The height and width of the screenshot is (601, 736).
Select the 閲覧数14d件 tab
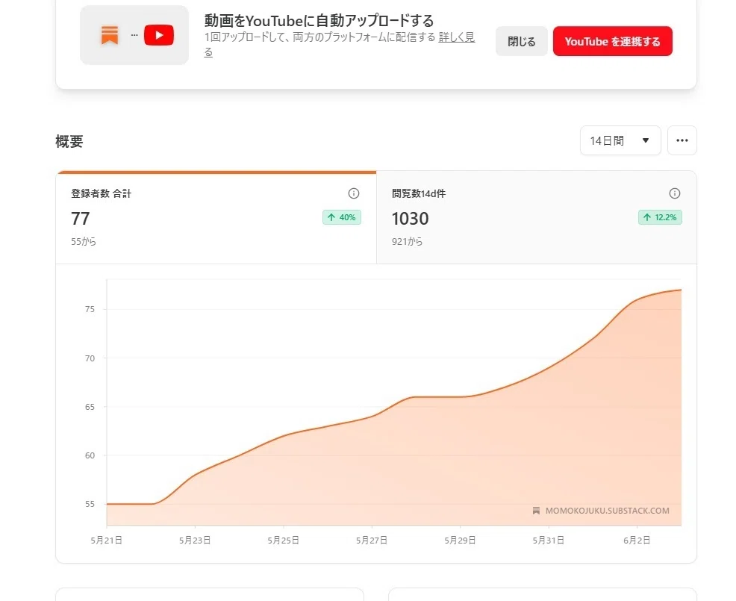(x=537, y=217)
